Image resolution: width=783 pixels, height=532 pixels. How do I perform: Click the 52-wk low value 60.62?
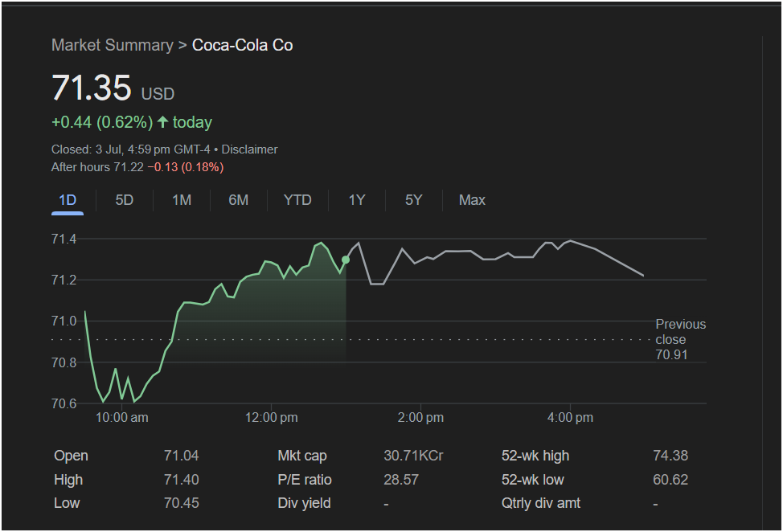coord(670,480)
